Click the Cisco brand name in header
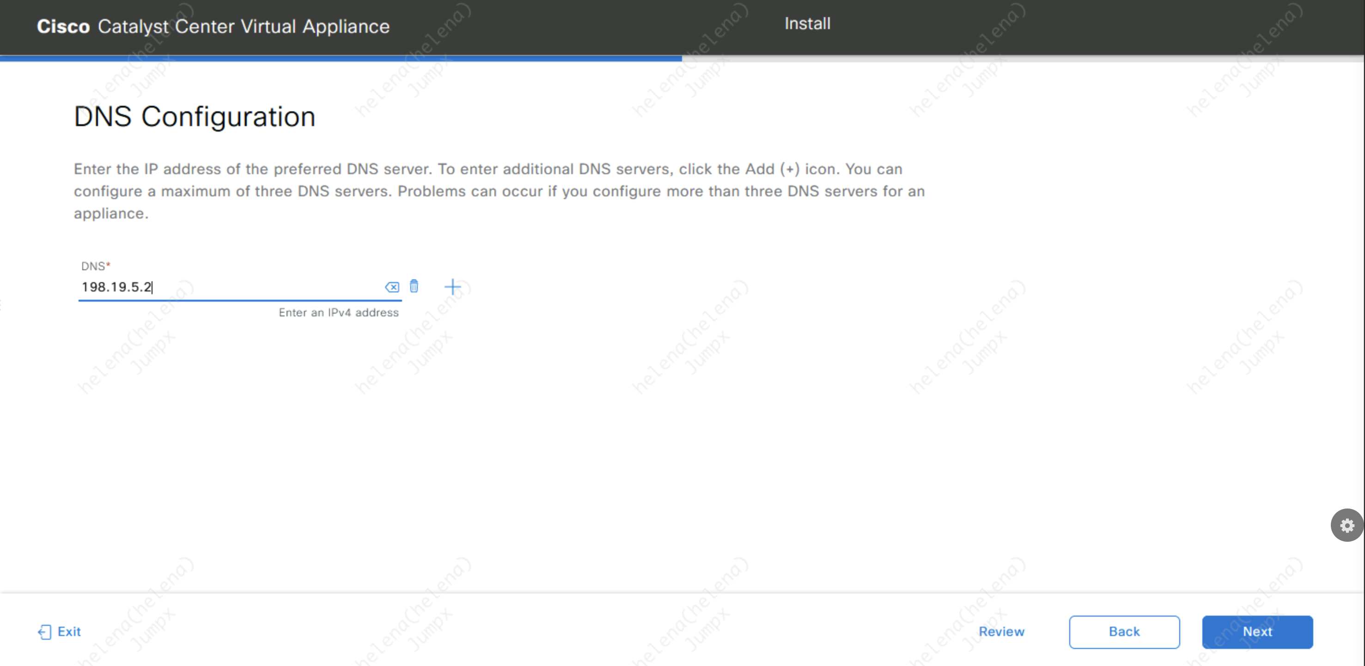This screenshot has height=666, width=1365. pos(63,26)
